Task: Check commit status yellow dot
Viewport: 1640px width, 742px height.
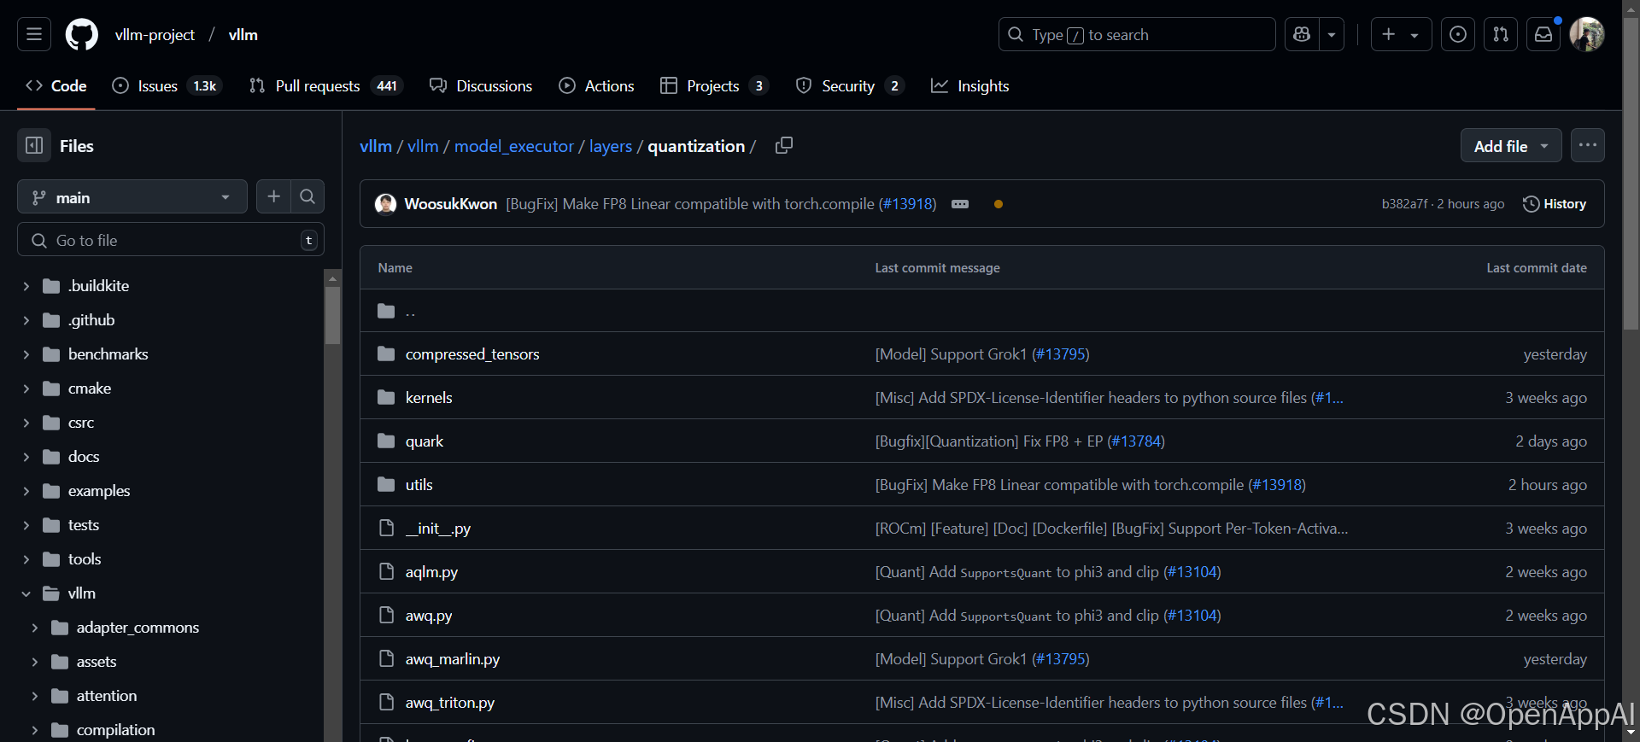Action: pos(999,204)
